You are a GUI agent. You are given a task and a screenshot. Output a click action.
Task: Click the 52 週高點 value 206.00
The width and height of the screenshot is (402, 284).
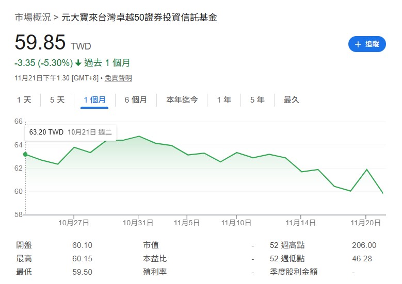pyautogui.click(x=364, y=245)
